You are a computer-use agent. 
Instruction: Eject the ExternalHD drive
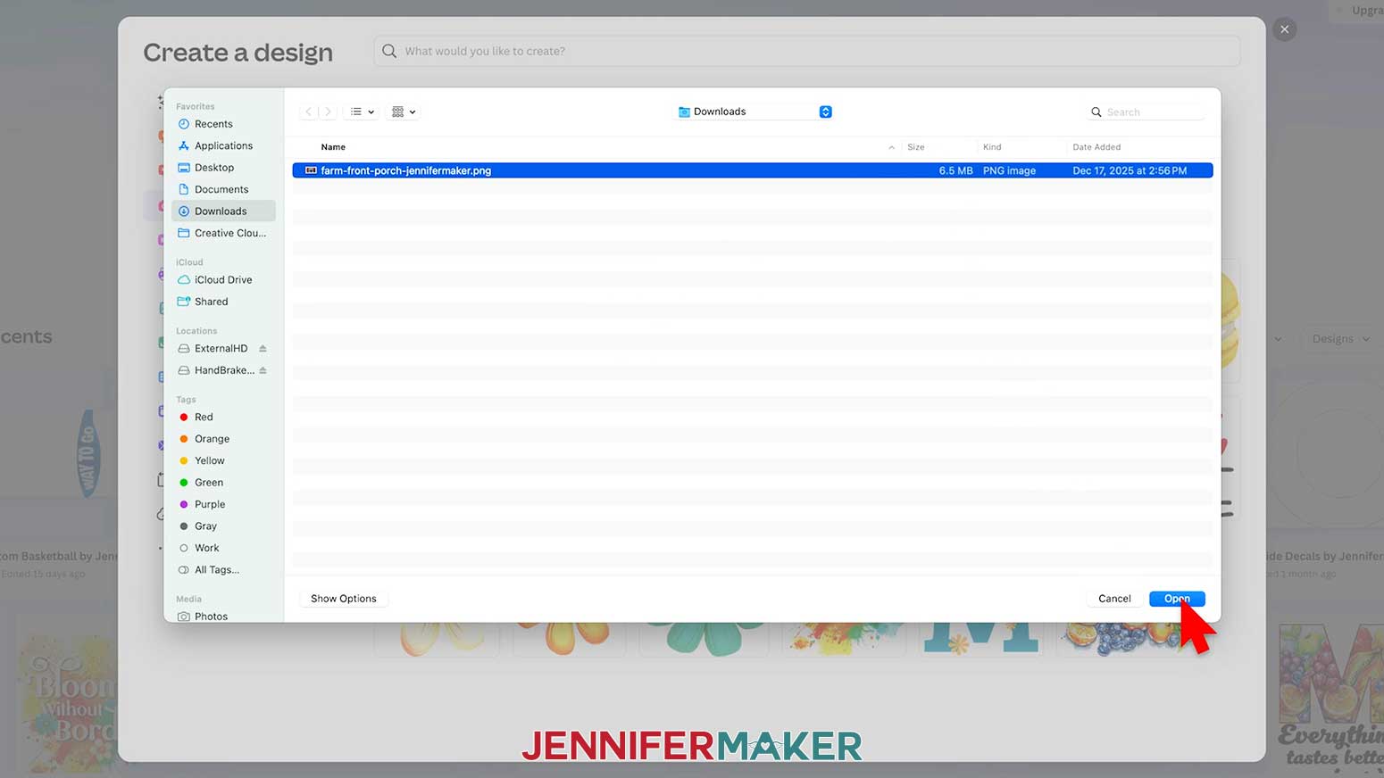(x=263, y=348)
